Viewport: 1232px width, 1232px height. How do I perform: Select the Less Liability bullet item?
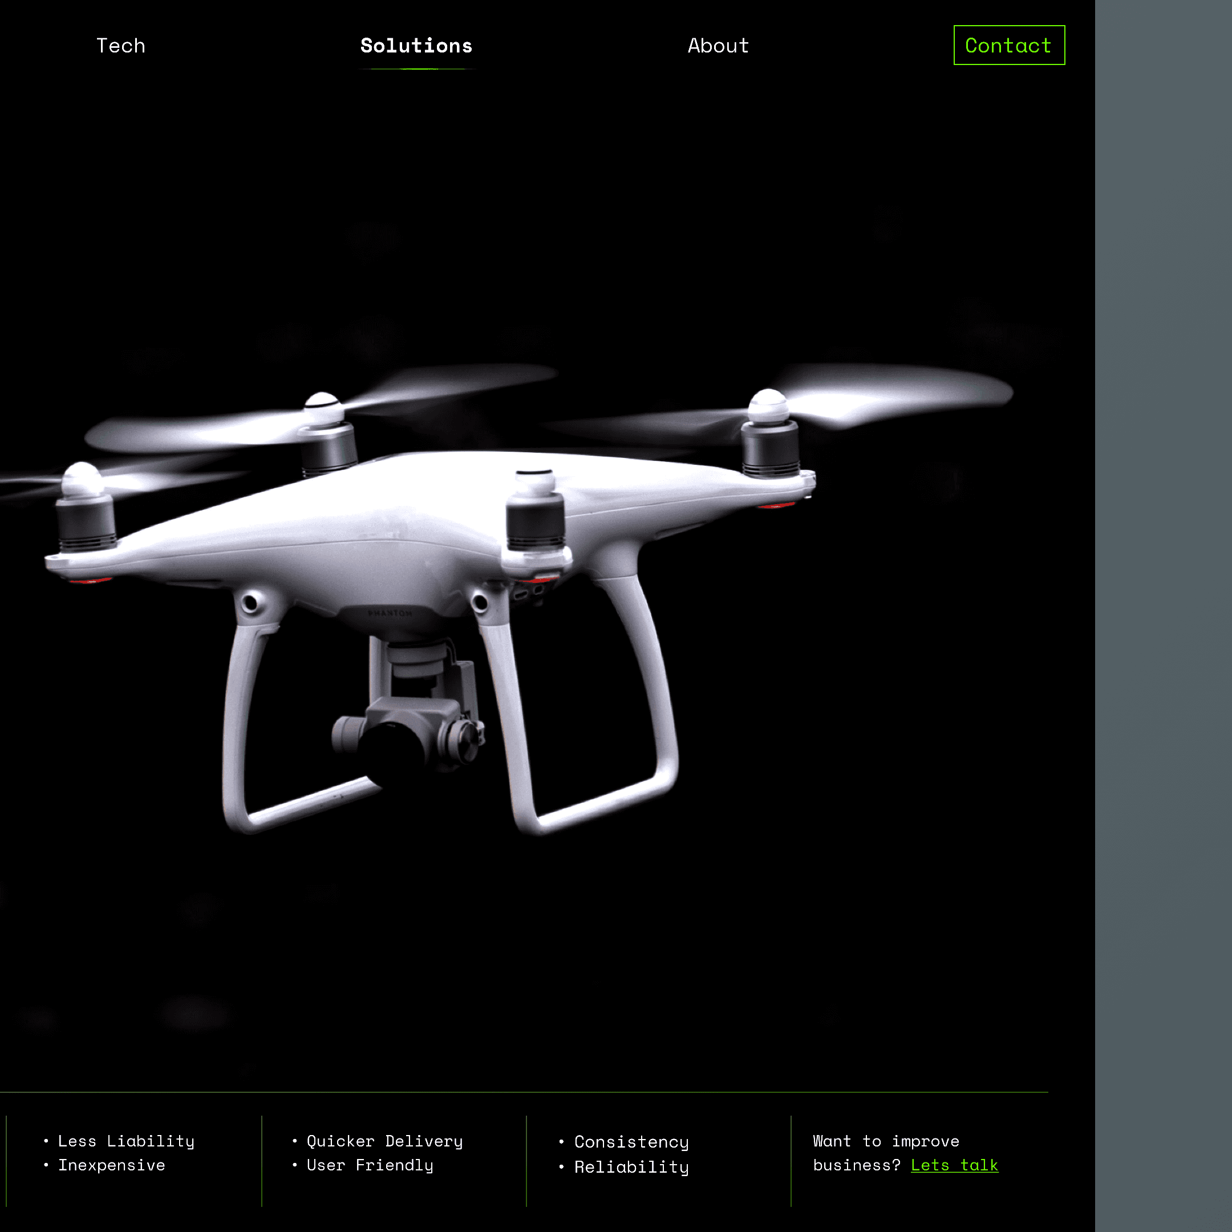[125, 1141]
